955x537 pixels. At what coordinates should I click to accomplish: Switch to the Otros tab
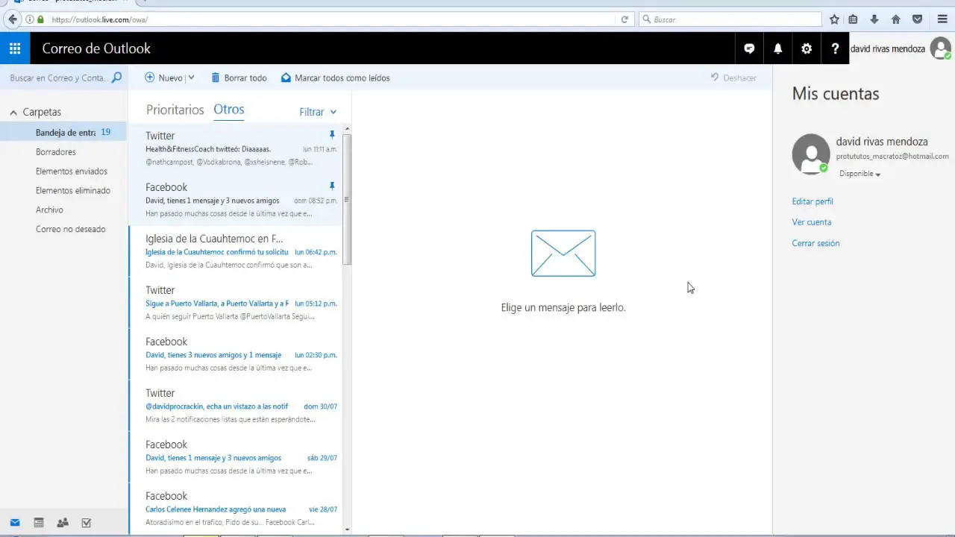[x=228, y=109]
